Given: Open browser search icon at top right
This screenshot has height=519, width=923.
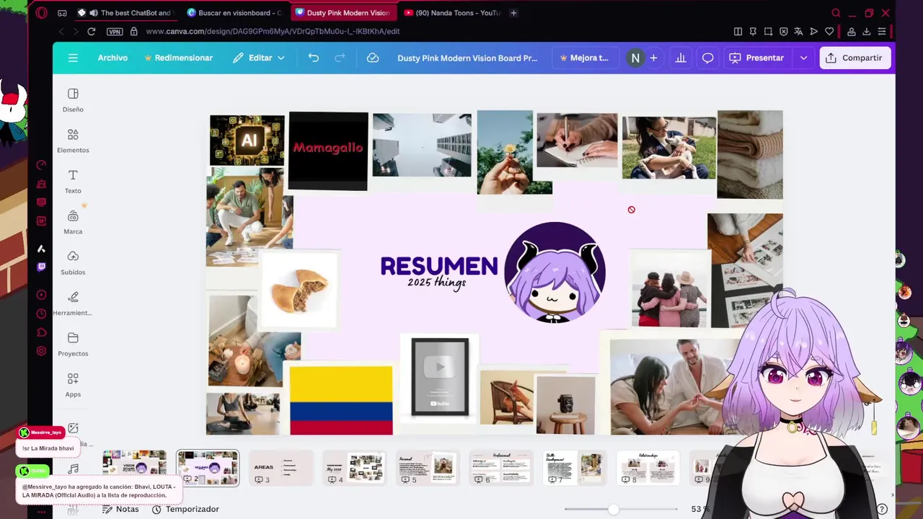Looking at the screenshot, I should [836, 12].
